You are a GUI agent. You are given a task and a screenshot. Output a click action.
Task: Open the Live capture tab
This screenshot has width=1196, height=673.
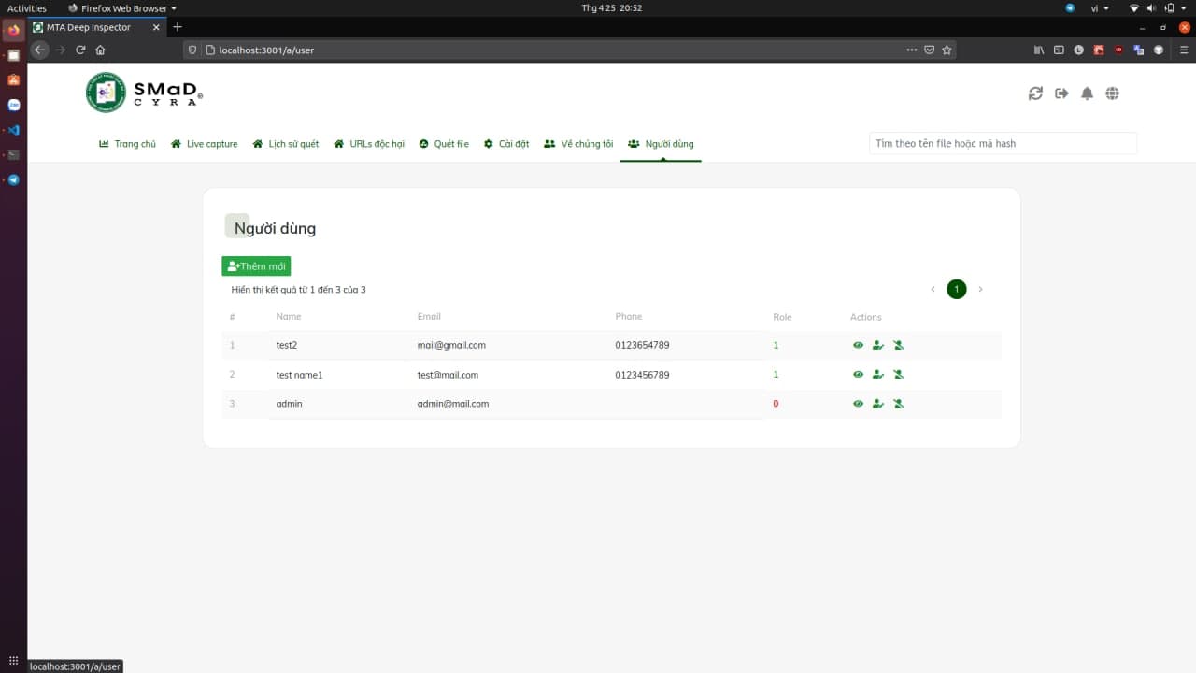point(204,144)
